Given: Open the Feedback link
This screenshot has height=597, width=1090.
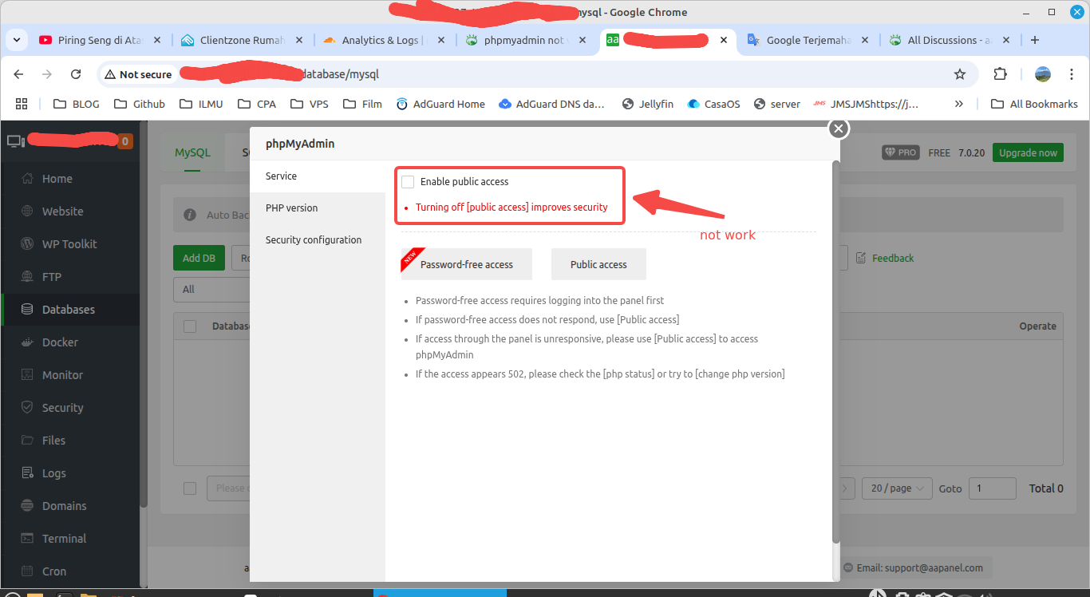Looking at the screenshot, I should [x=893, y=258].
